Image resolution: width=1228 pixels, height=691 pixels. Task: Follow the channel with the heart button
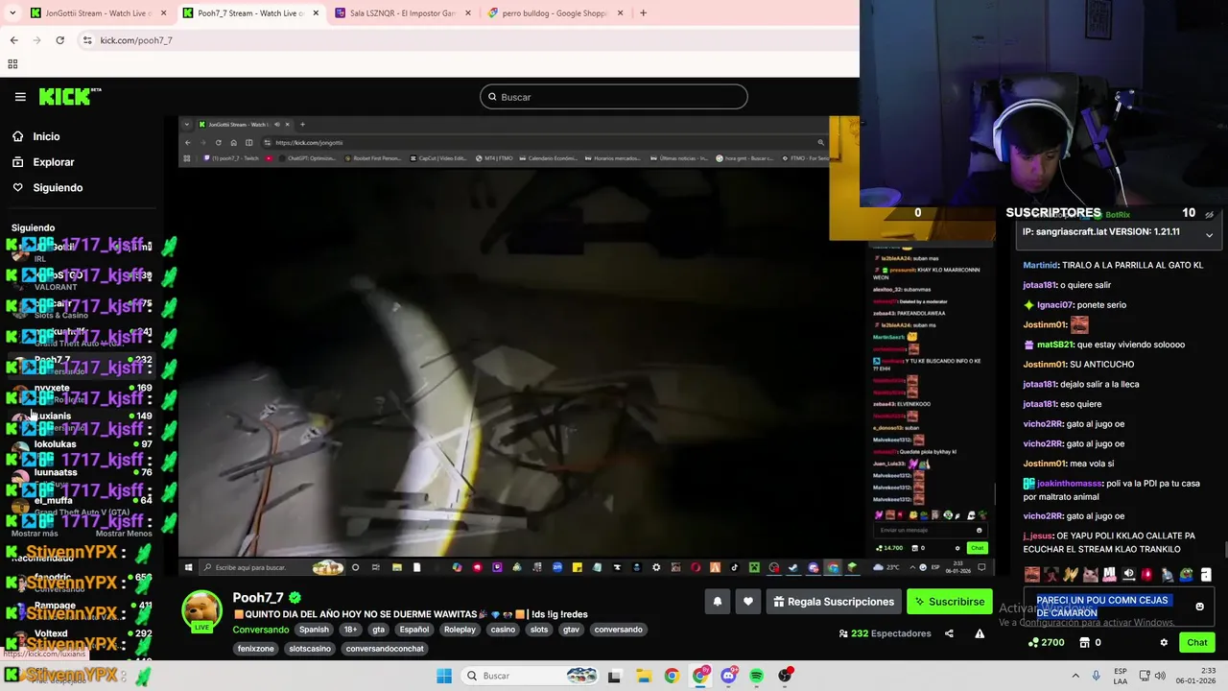point(748,602)
